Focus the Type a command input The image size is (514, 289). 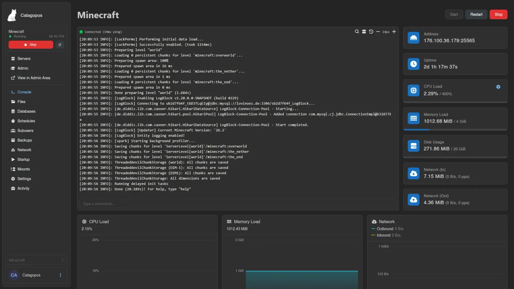point(238,204)
